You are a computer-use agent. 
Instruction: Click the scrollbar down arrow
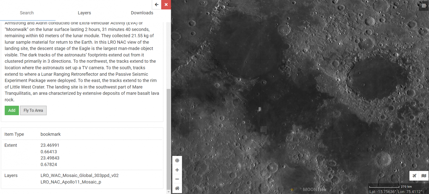169,192
